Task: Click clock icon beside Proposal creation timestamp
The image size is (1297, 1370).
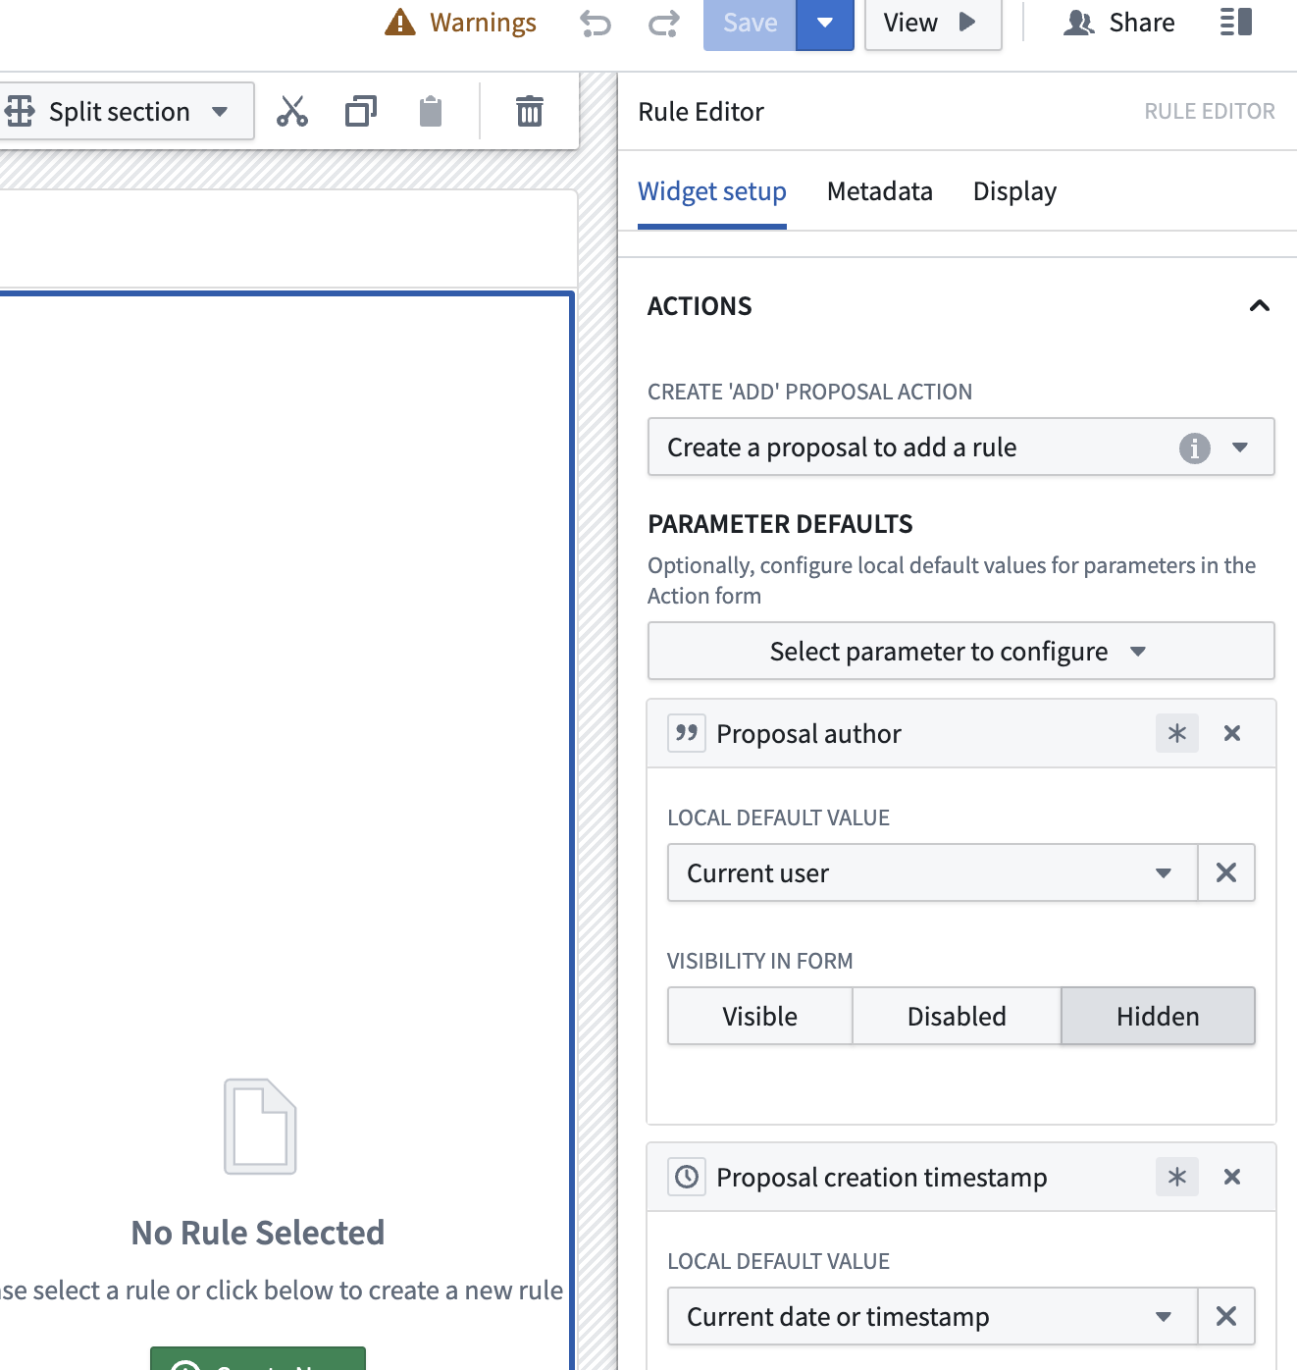Action: point(687,1177)
